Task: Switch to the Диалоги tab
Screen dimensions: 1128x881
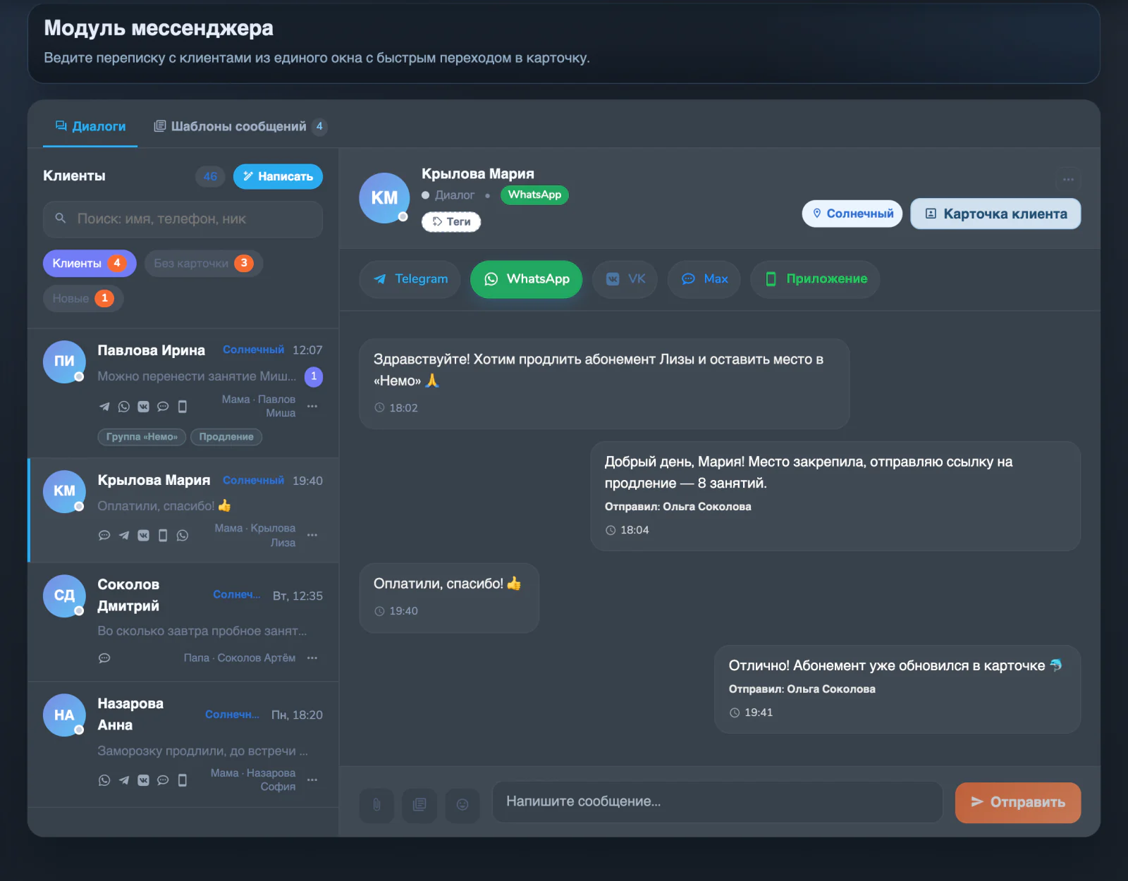Action: (x=90, y=126)
